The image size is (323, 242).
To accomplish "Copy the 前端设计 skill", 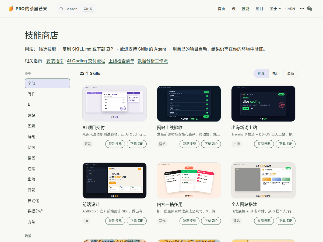I will coord(115,221).
